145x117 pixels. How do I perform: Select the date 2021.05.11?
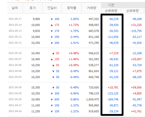coord(15,43)
